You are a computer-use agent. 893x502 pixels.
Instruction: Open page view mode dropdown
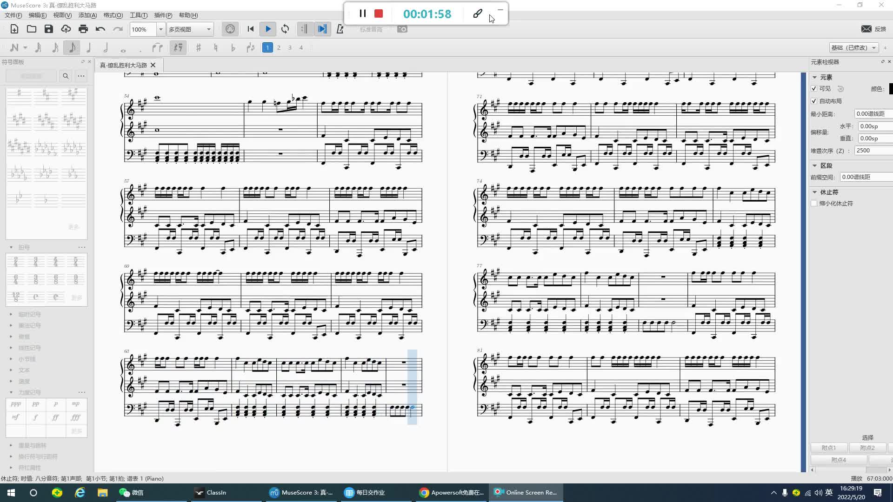pyautogui.click(x=190, y=29)
